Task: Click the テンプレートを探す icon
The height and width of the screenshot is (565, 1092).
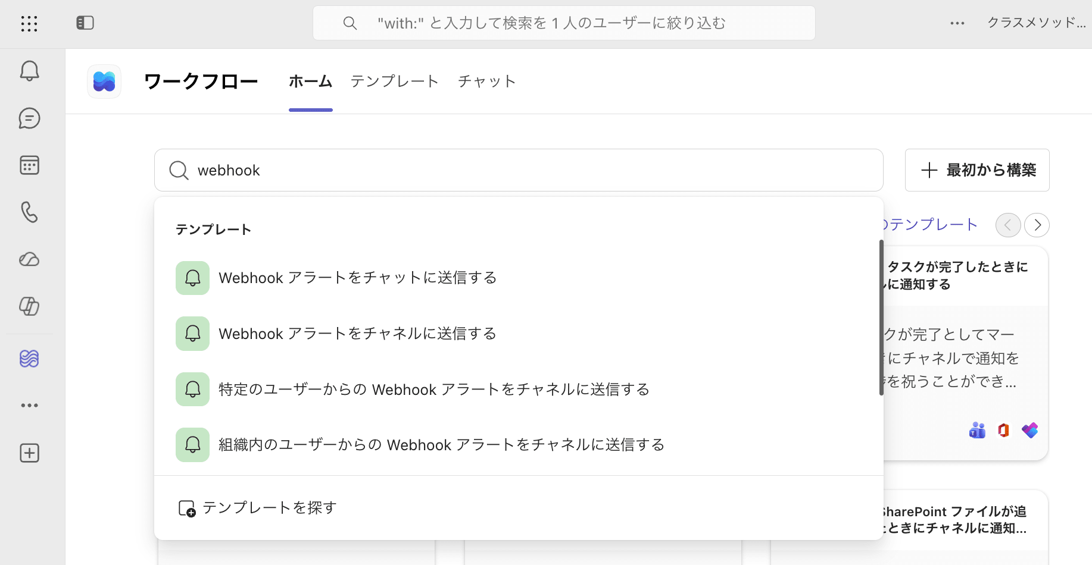Action: pyautogui.click(x=187, y=508)
